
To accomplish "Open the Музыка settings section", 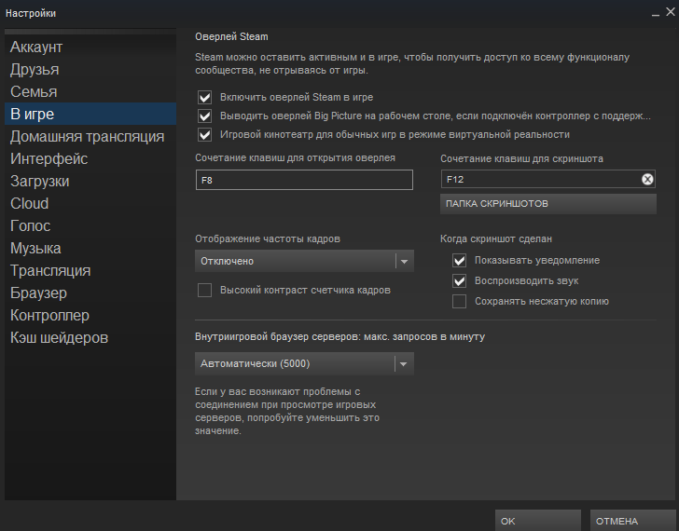I will [90, 248].
